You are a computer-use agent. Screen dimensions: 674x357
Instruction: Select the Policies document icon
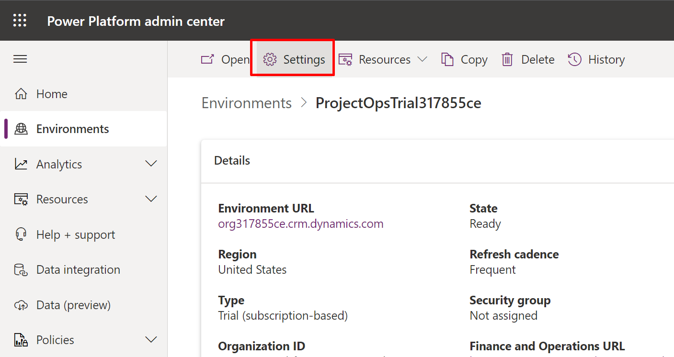pos(20,340)
